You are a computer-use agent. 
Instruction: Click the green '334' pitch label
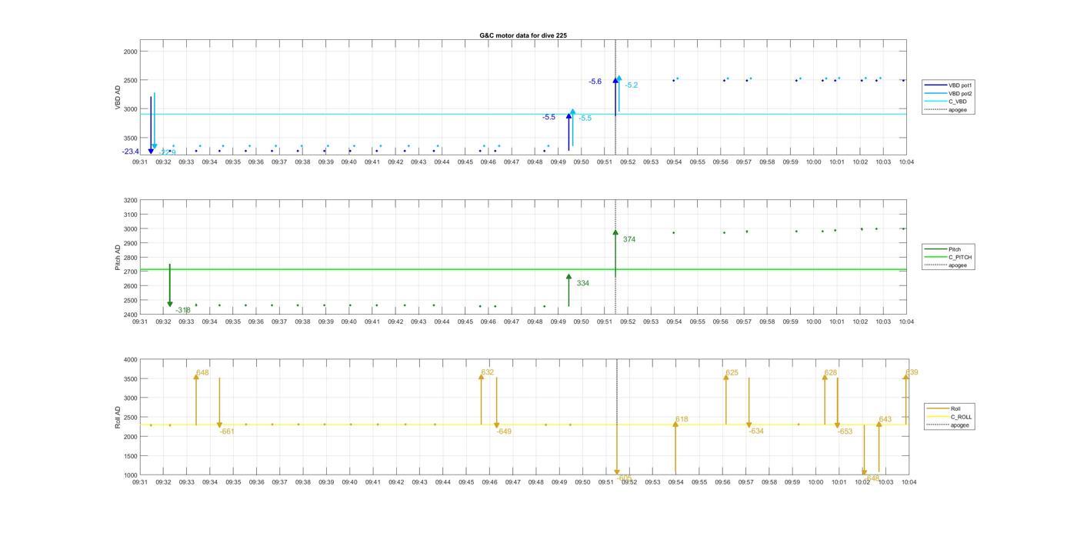(x=583, y=284)
